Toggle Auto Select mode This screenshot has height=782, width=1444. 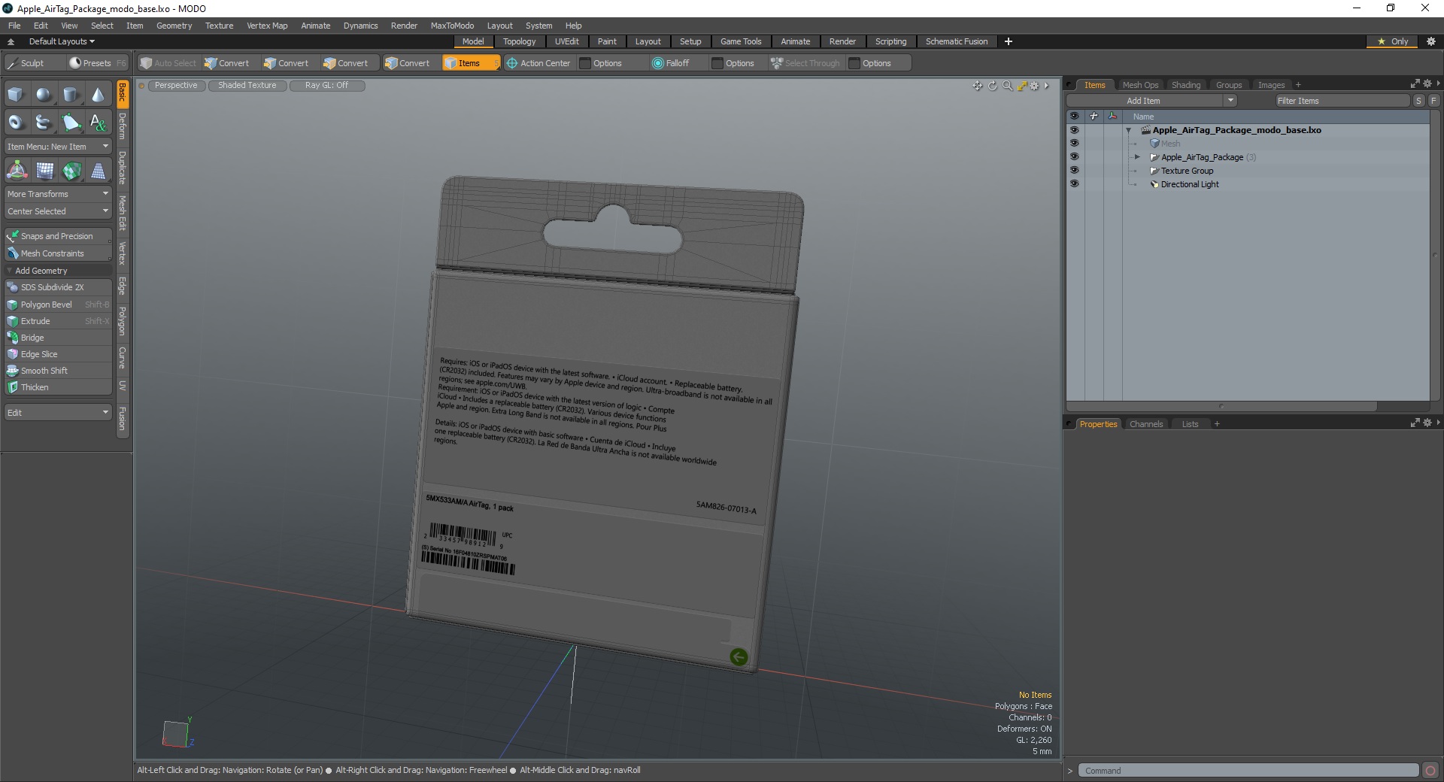pos(168,63)
